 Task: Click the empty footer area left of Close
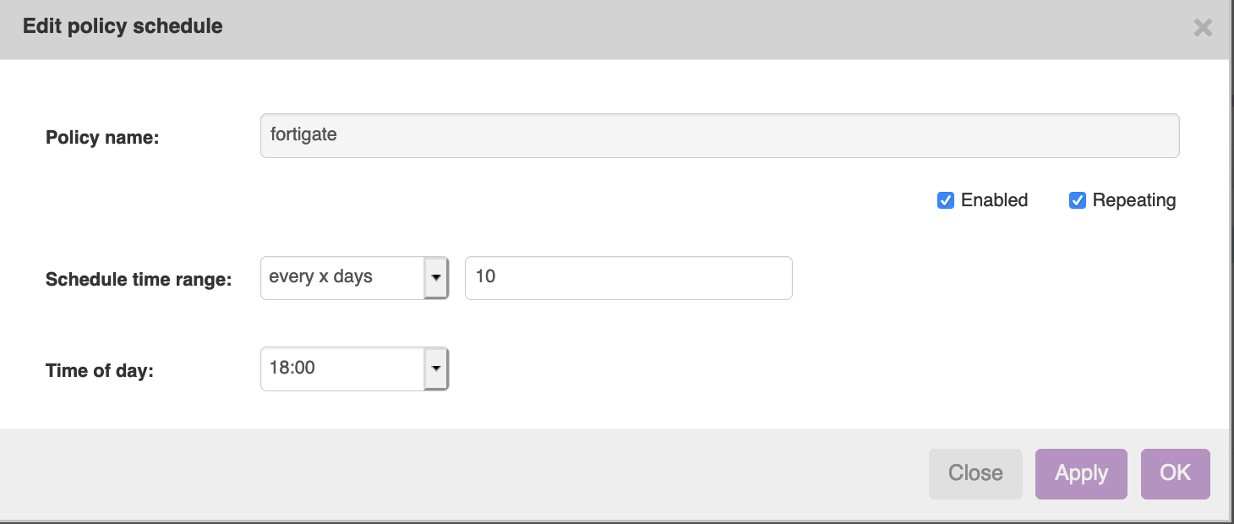[465, 473]
